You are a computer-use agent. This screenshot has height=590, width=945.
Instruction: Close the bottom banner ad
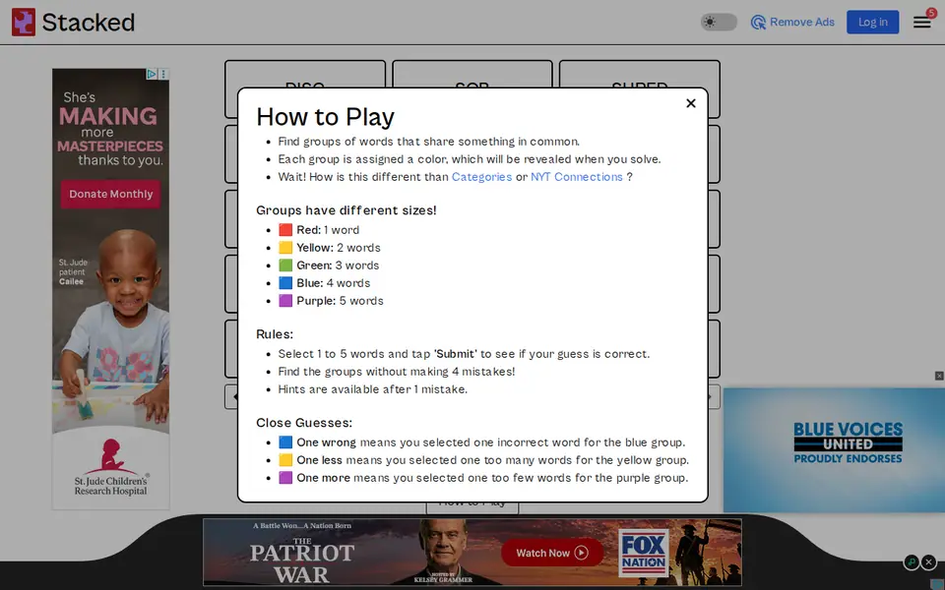tap(928, 561)
